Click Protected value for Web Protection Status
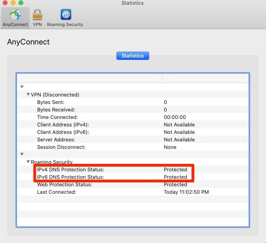 [x=175, y=185]
